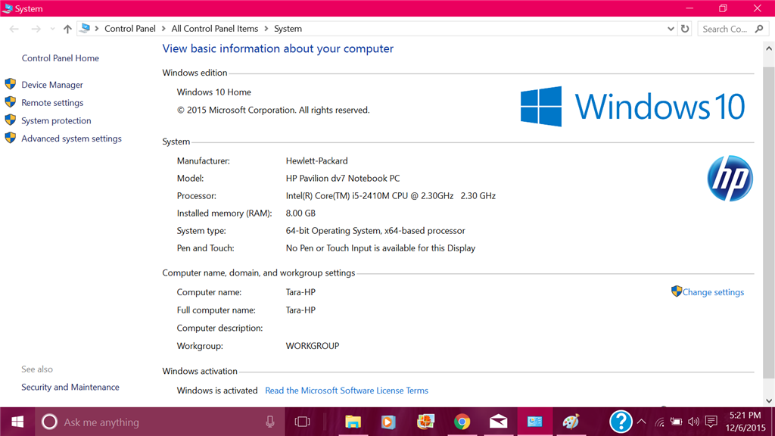Select the Hewlett-Packard manufacturer value
Viewport: 775px width, 436px height.
pyautogui.click(x=317, y=160)
